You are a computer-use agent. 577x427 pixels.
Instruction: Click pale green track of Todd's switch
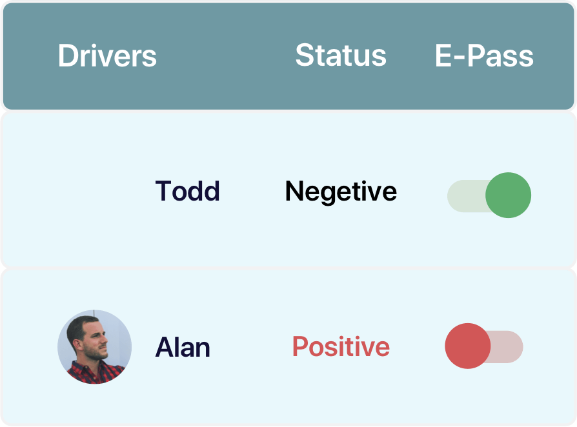tap(463, 195)
